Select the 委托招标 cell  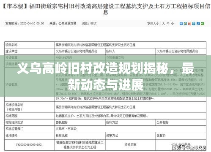tap(62, 122)
